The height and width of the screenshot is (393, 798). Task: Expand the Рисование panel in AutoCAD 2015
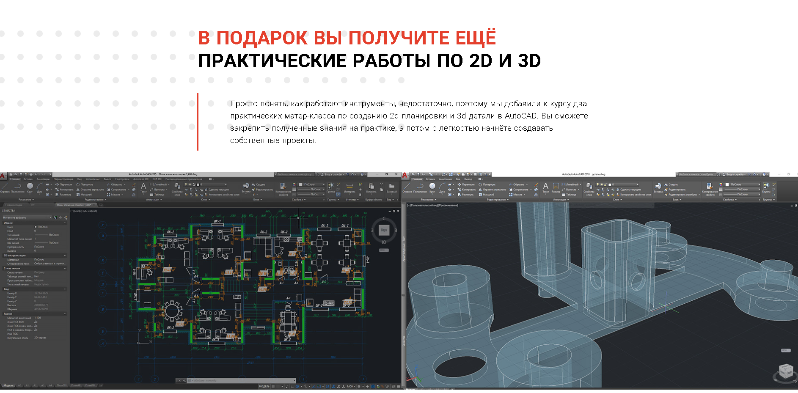26,200
